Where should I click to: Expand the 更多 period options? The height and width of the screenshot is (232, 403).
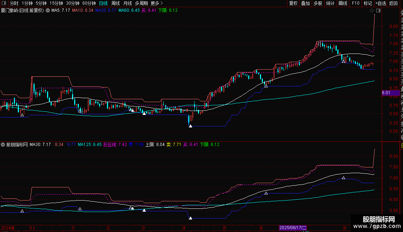157,3
